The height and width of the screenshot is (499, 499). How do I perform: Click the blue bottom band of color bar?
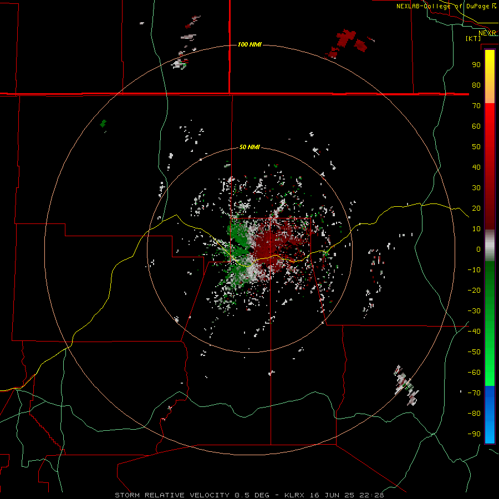(x=490, y=415)
